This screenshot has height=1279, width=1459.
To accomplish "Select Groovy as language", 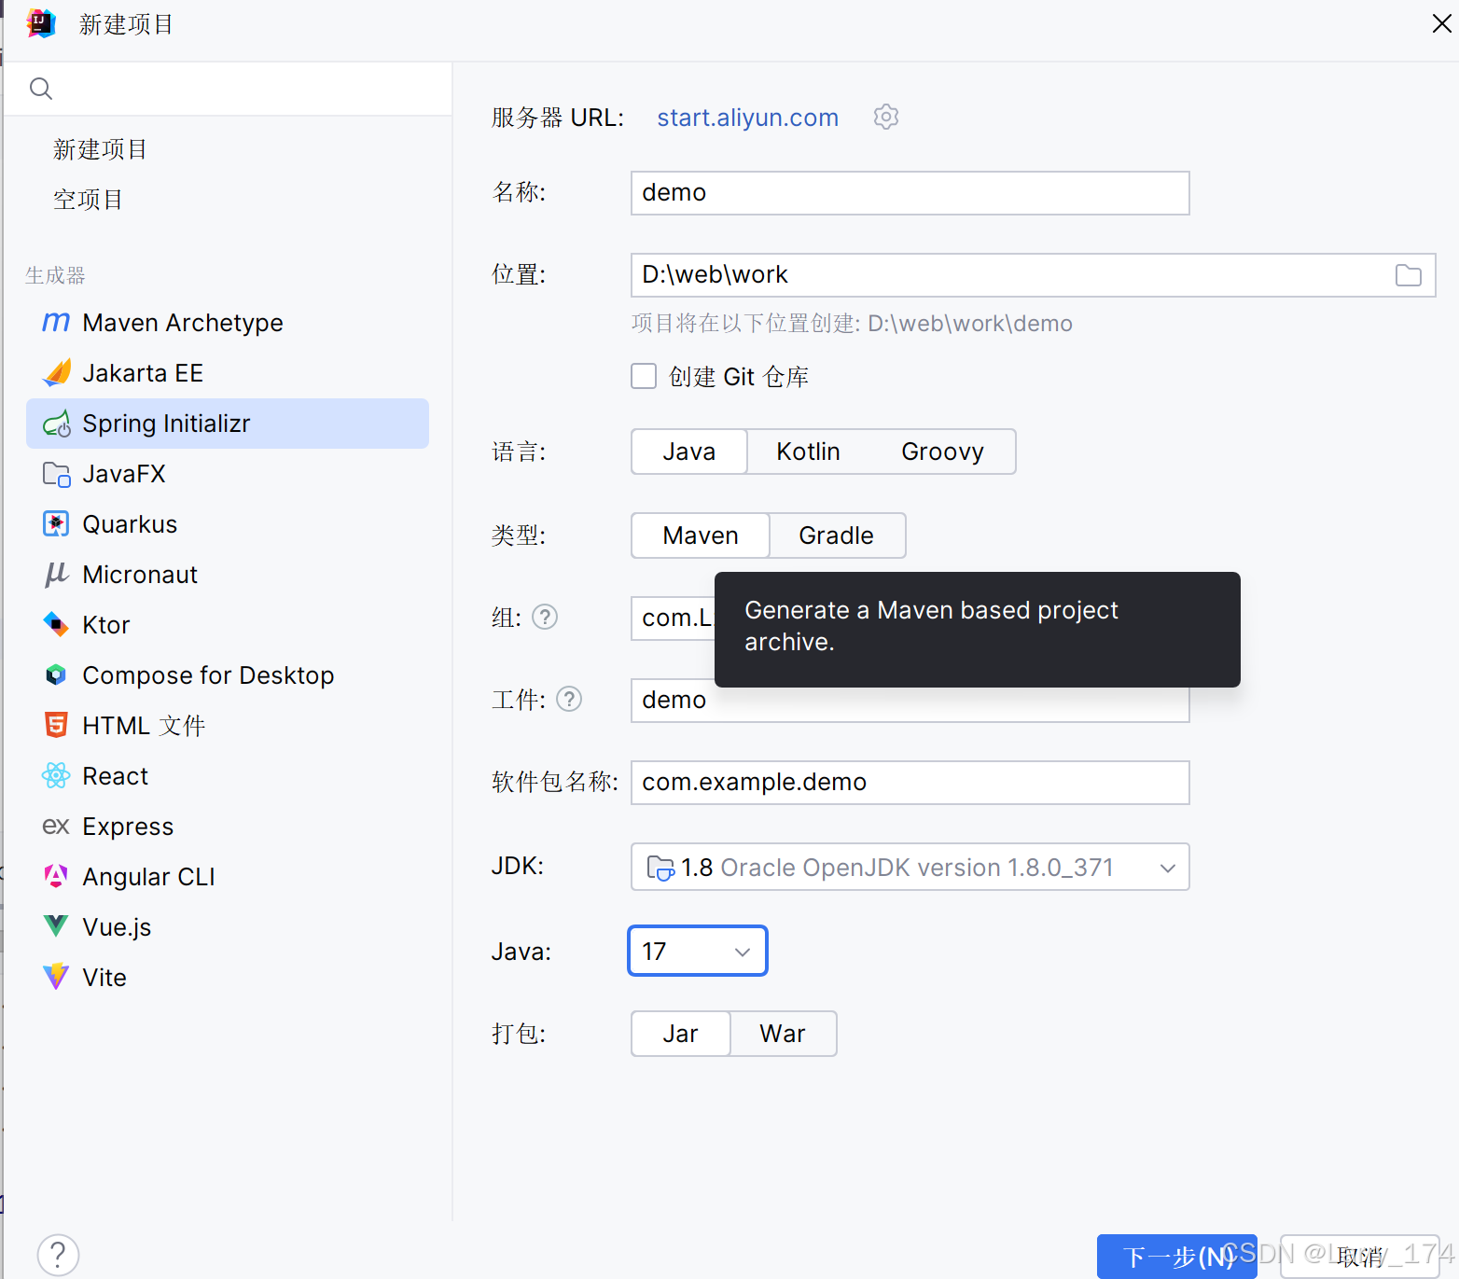I will (x=942, y=452).
